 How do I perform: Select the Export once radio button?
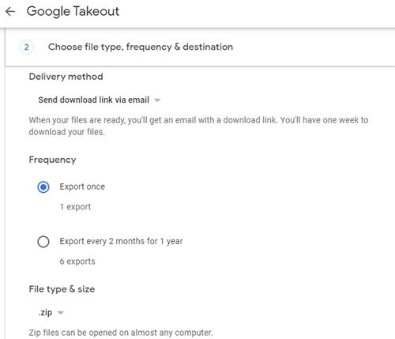[x=43, y=187]
